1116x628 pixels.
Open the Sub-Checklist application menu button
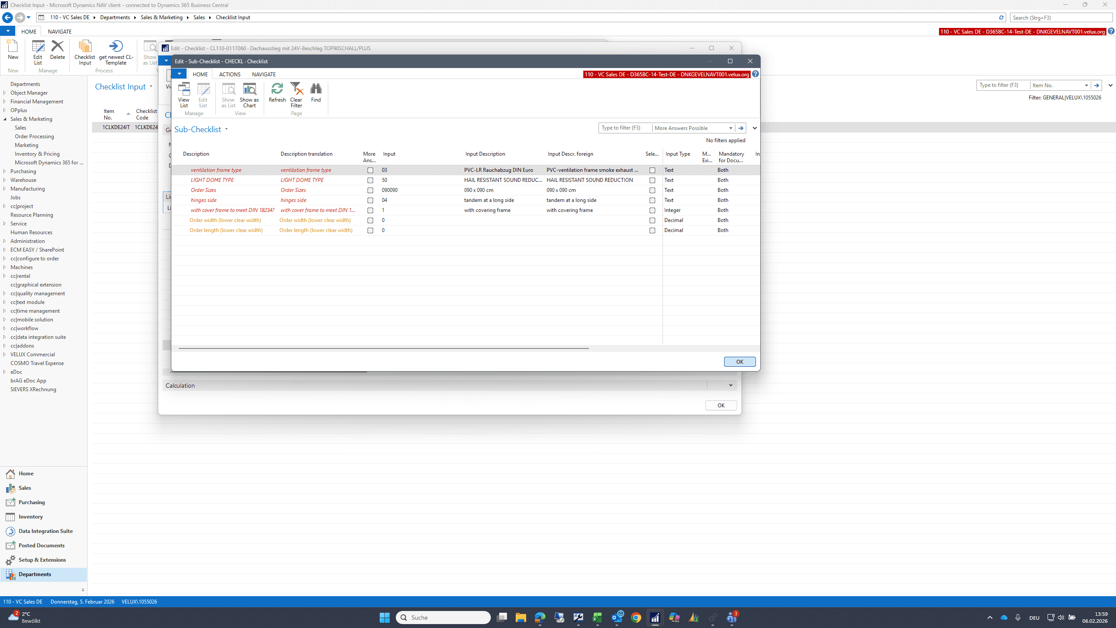pos(179,74)
